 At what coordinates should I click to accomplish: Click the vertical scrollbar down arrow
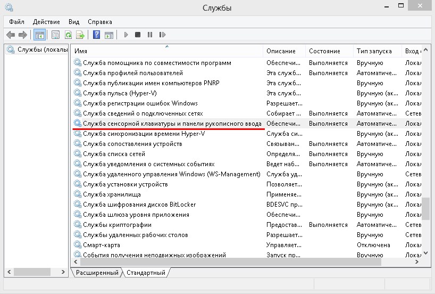426,253
